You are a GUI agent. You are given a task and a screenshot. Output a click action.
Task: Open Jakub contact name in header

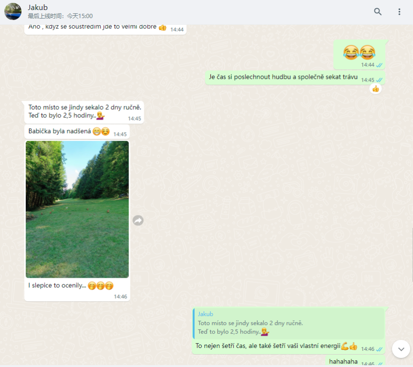38,7
